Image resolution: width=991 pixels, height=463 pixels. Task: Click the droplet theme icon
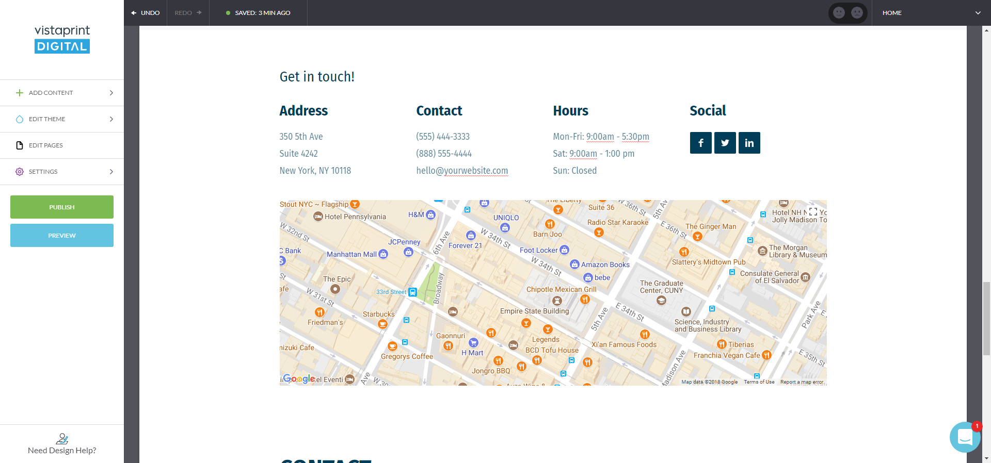pyautogui.click(x=20, y=119)
